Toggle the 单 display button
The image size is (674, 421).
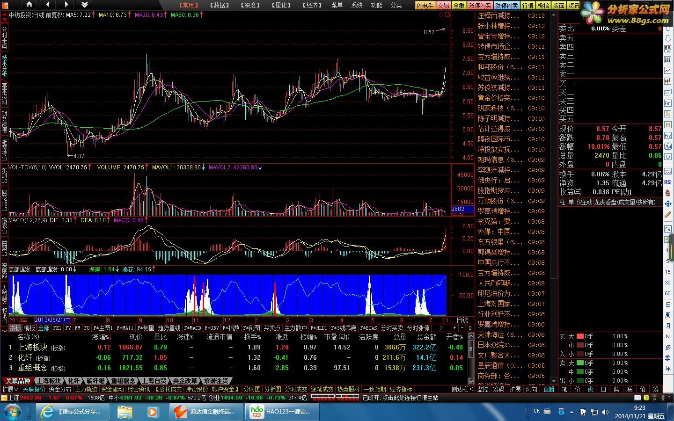click(571, 202)
